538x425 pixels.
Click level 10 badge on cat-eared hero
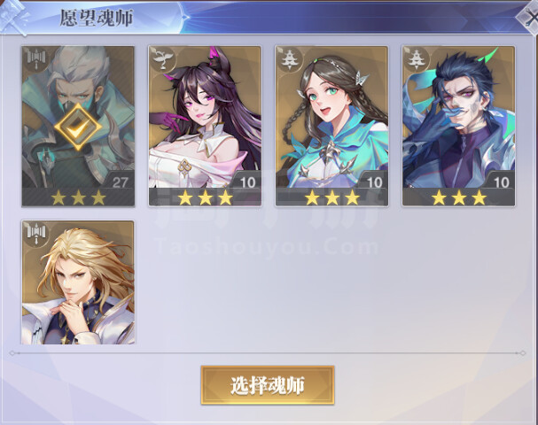click(x=247, y=182)
